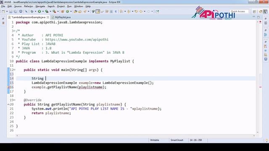
Task: Open the Refactor menu
Action: click(x=29, y=6)
